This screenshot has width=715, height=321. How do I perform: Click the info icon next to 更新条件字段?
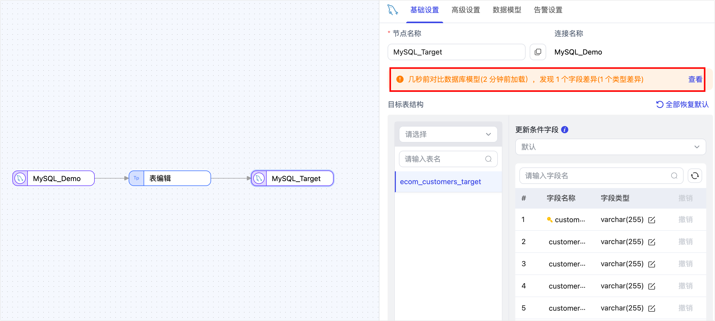(565, 130)
